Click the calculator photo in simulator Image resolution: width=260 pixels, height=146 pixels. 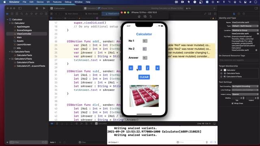(144, 96)
